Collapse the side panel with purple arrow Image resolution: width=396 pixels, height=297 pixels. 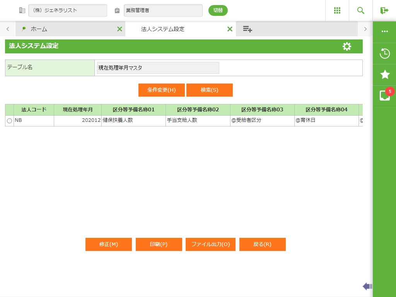367,286
